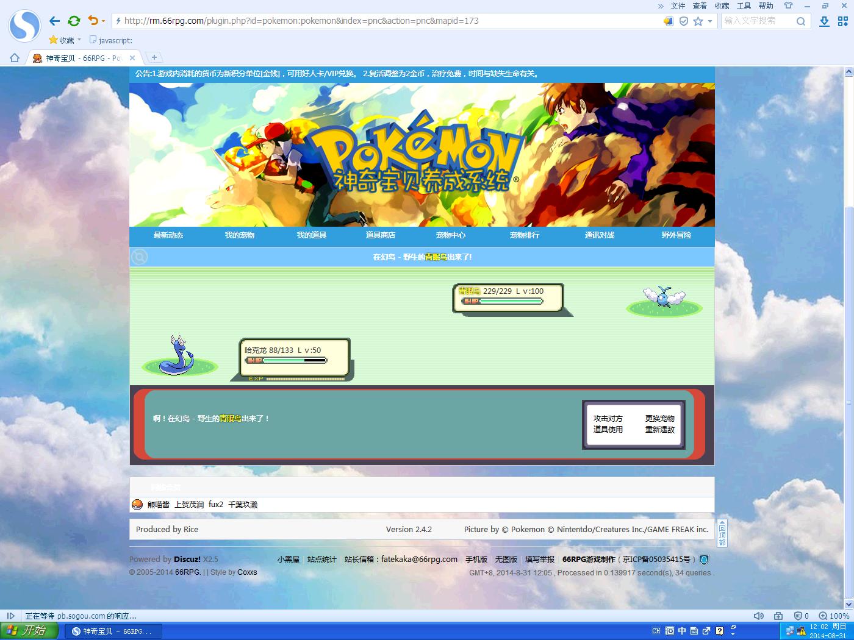
Task: Click the magnifier in the search box
Action: click(x=801, y=21)
